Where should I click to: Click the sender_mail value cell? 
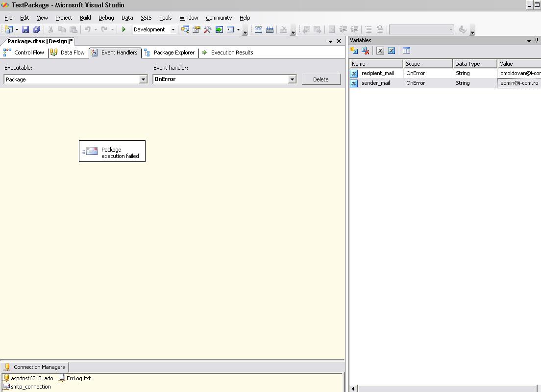tap(519, 83)
